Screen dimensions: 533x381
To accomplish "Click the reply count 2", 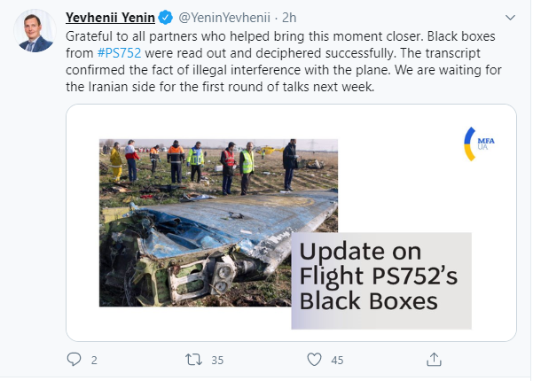I will (x=94, y=360).
